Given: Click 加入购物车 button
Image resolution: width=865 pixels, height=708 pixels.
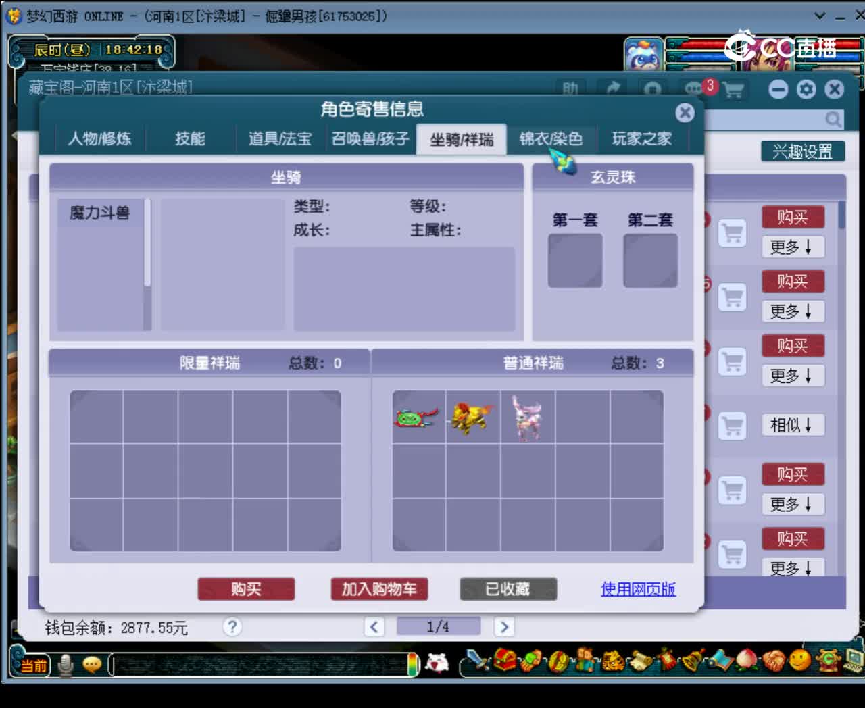Looking at the screenshot, I should (379, 589).
